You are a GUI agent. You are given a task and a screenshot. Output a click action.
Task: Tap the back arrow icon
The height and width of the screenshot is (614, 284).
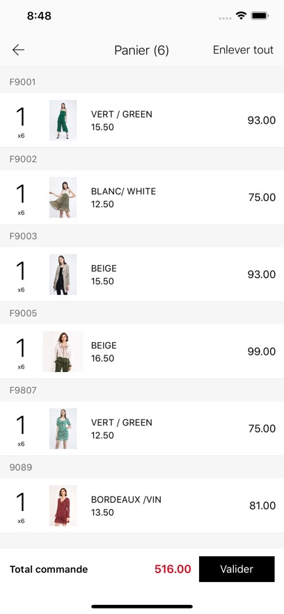point(18,50)
